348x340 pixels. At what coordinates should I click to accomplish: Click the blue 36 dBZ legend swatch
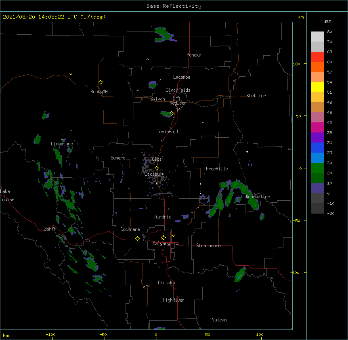317,148
